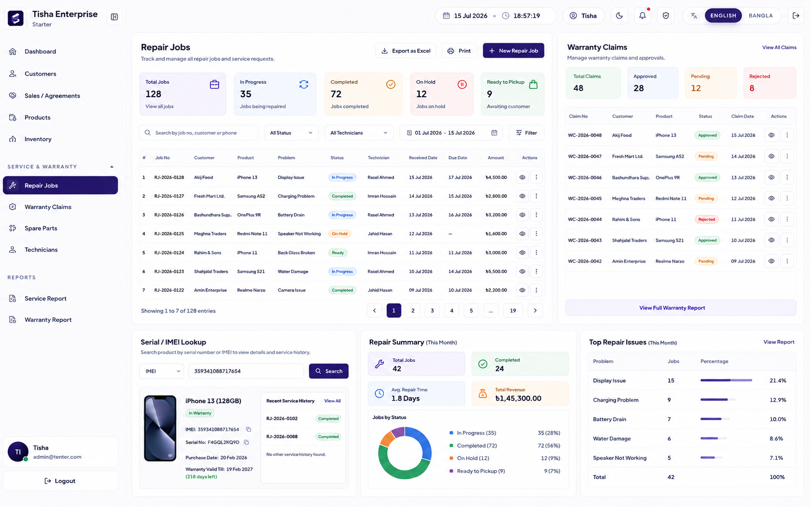The image size is (810, 507).
Task: Click the Display Issue percentage bar
Action: (x=726, y=380)
